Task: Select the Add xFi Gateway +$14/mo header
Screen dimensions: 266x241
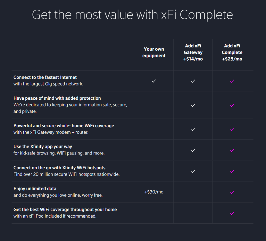Action: [x=193, y=52]
